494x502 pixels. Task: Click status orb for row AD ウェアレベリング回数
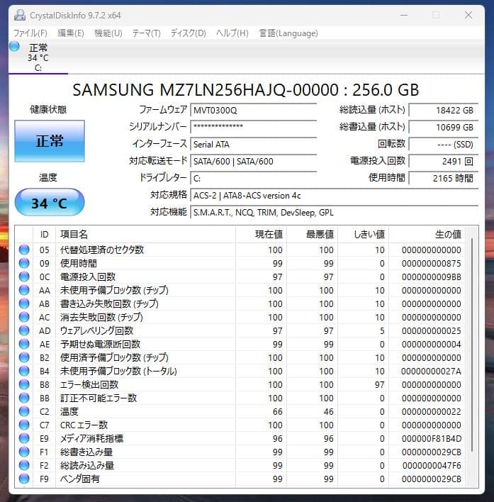coord(24,330)
